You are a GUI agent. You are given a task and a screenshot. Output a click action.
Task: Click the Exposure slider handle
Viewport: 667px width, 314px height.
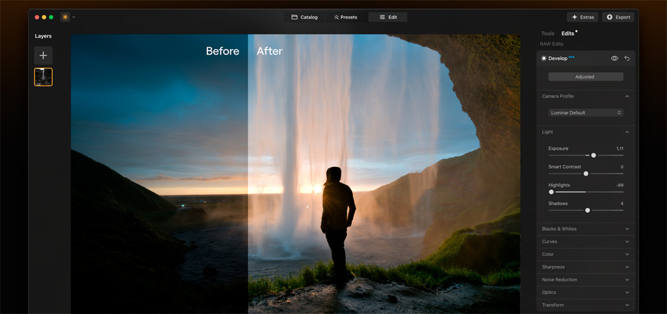pos(594,155)
